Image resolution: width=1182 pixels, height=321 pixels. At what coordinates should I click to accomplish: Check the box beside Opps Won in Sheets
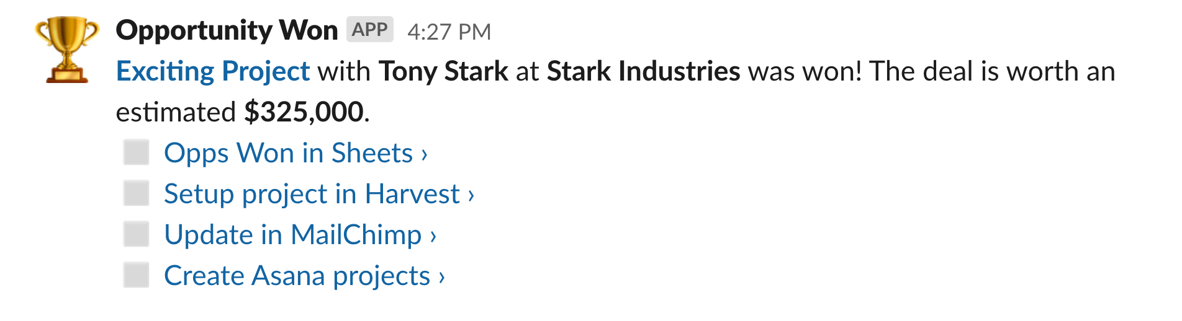pos(136,152)
